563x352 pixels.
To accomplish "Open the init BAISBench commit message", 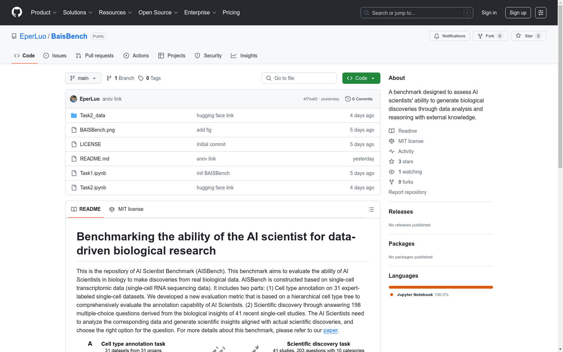I will 213,173.
